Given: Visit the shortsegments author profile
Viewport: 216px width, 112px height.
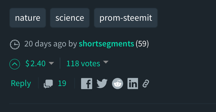Looking at the screenshot, I should (106, 44).
